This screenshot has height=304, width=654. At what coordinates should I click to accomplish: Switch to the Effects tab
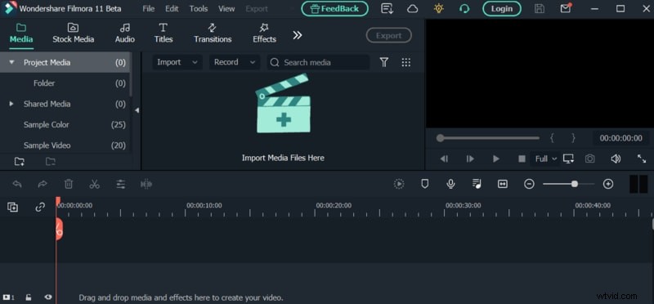264,34
